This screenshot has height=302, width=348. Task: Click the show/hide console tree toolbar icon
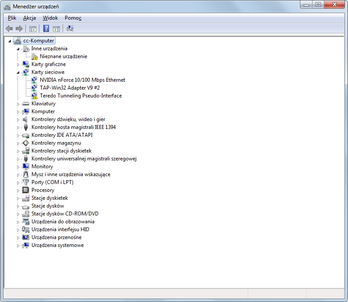tap(33, 28)
